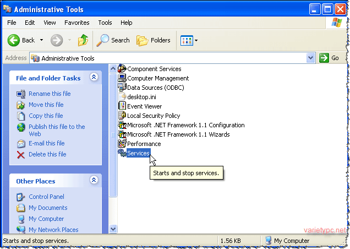Click Publish this file to the Web
The image size is (350, 249).
(x=57, y=131)
